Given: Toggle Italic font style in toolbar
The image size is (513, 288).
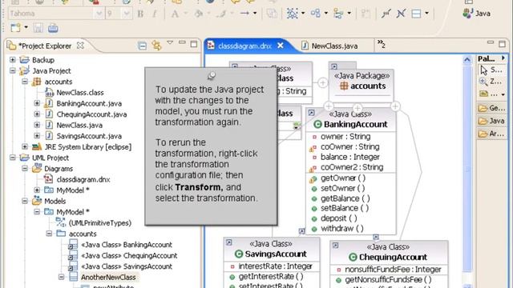Looking at the screenshot, I should (155, 14).
